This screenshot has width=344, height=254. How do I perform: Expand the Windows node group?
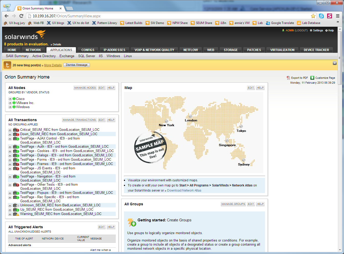(10, 107)
